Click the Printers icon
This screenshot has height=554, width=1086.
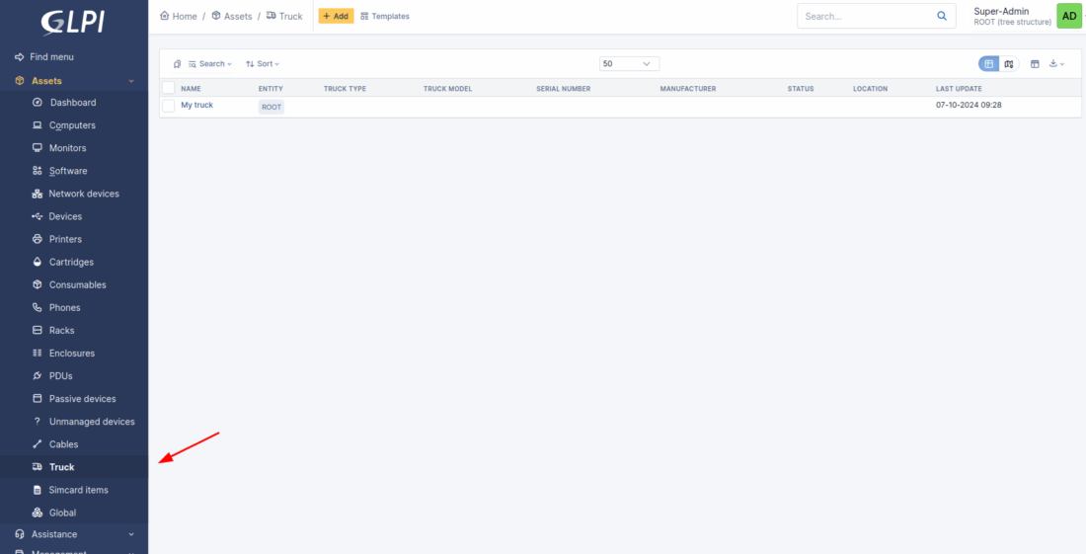tap(38, 240)
